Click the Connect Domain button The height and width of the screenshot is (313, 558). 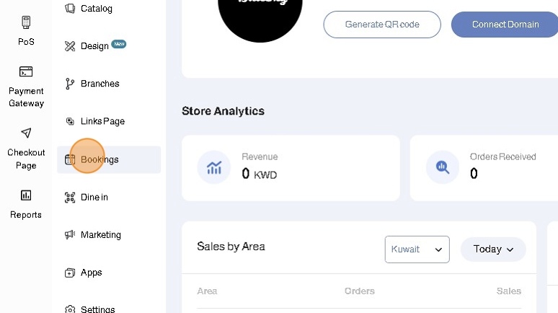click(x=505, y=25)
